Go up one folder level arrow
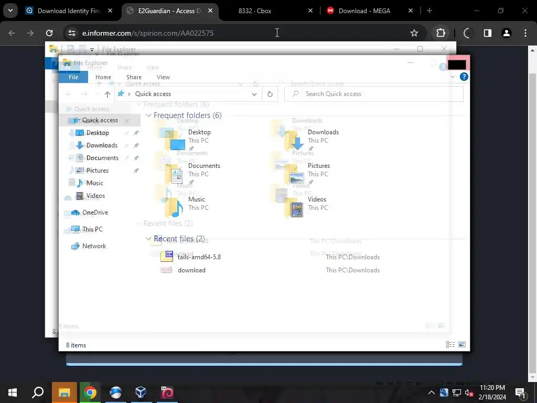The height and width of the screenshot is (403, 537). click(x=108, y=94)
